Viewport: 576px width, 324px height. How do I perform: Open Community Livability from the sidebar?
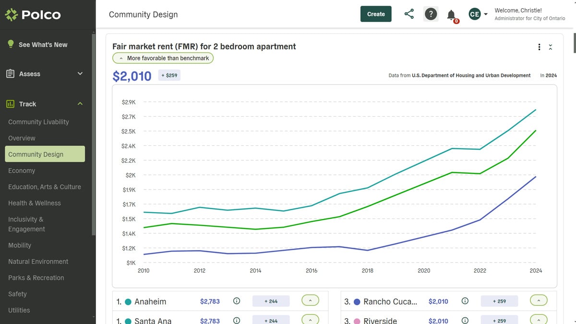38,121
